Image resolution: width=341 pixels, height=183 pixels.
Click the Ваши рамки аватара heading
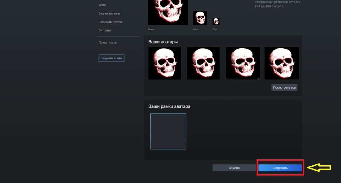[x=169, y=106]
